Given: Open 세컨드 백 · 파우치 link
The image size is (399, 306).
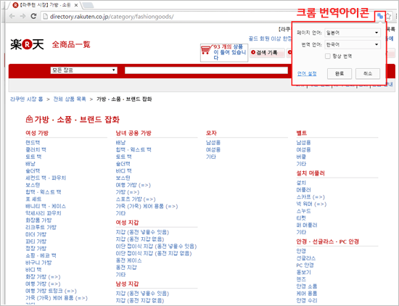Looking at the screenshot, I should coord(46,178).
